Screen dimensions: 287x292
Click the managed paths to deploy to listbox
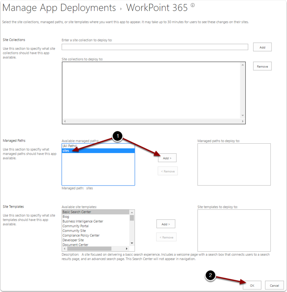tap(234, 164)
